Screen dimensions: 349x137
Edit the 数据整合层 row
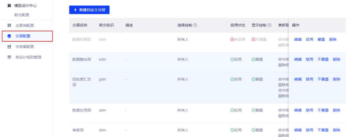(x=298, y=59)
